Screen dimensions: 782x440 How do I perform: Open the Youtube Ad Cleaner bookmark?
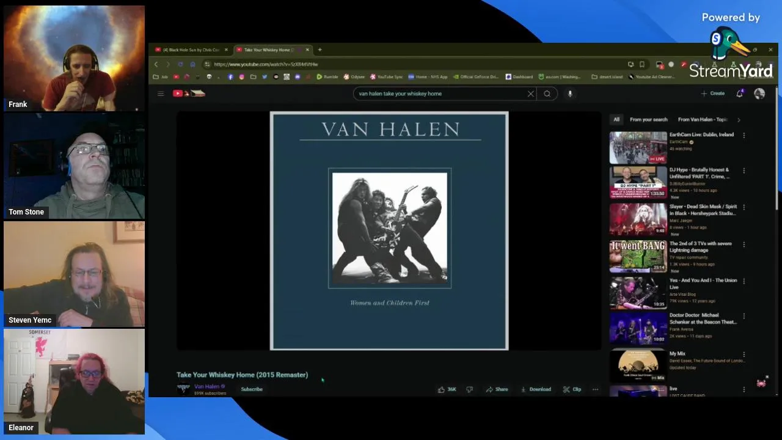[x=651, y=77]
